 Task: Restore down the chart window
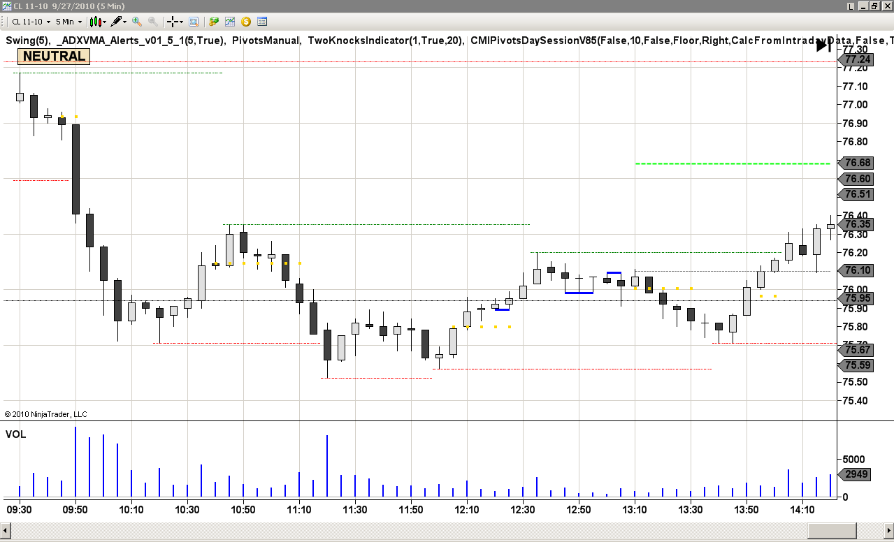[x=874, y=6]
